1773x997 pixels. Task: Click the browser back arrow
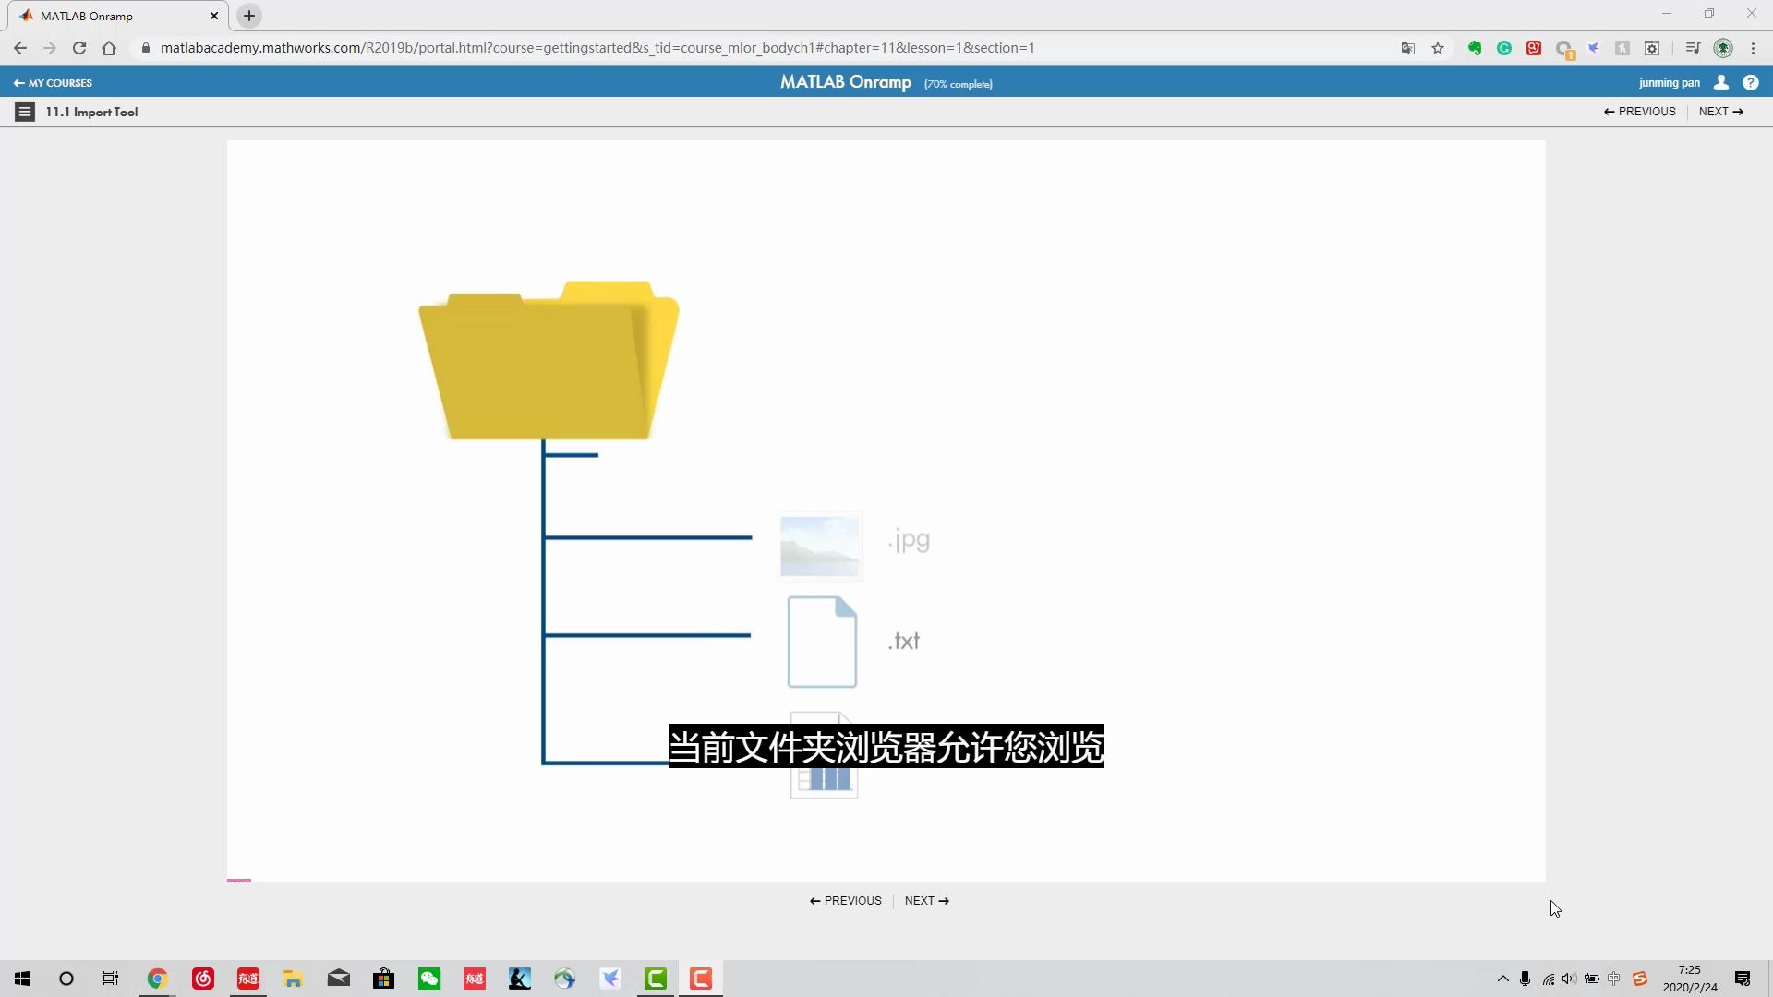[20, 48]
